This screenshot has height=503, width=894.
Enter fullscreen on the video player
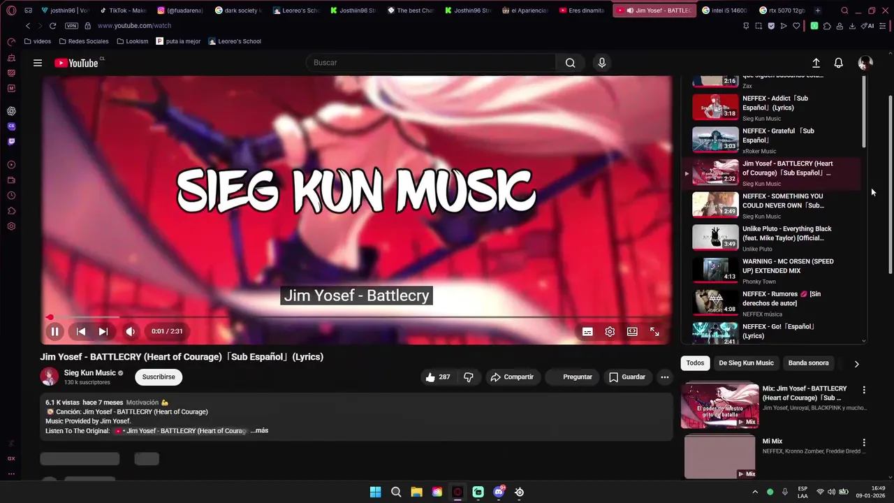(x=654, y=332)
